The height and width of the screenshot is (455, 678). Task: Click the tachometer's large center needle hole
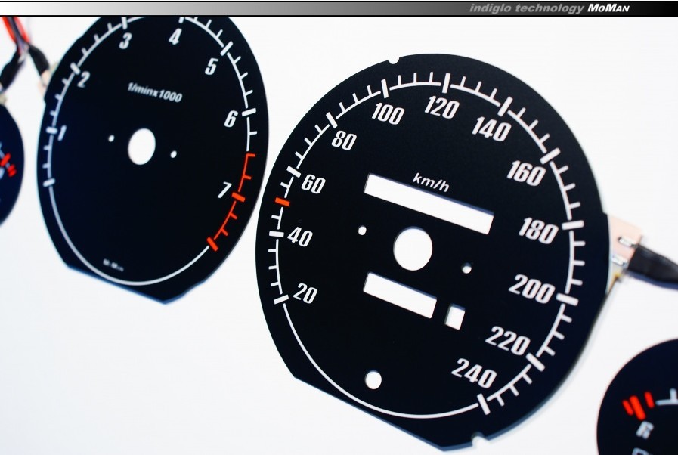[x=141, y=147]
